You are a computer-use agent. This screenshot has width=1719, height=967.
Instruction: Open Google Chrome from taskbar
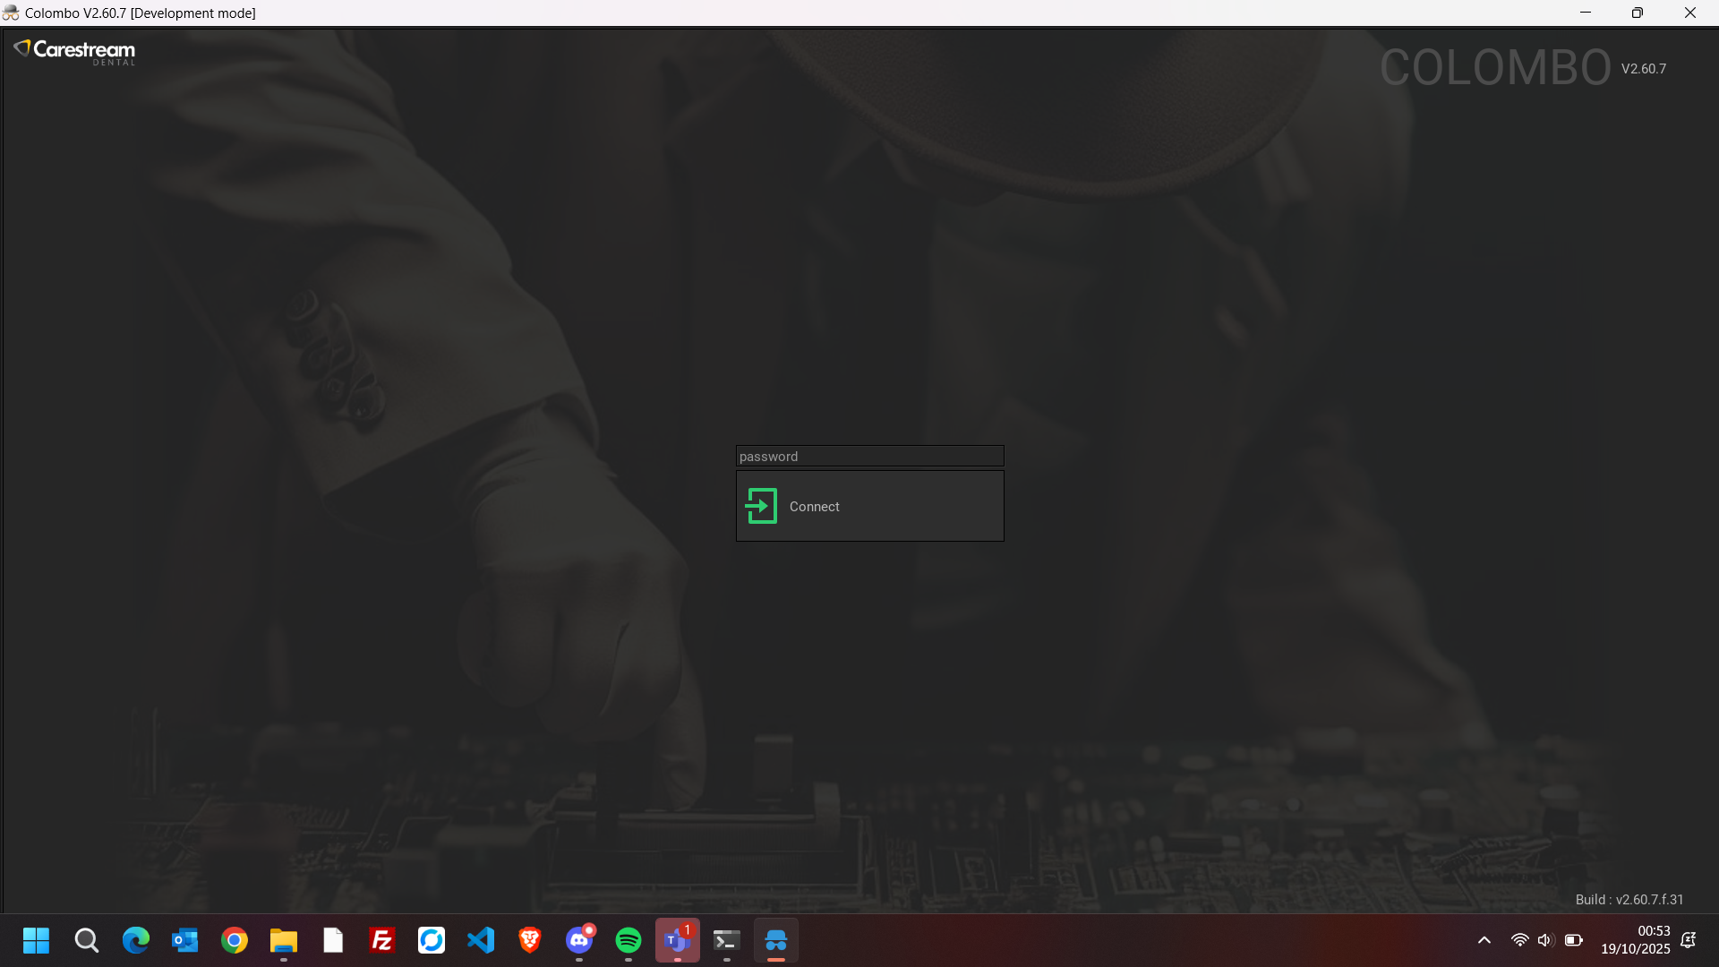click(x=235, y=941)
